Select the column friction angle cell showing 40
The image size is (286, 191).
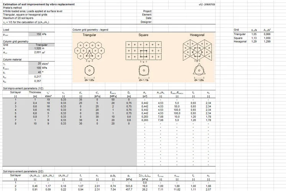pos(35,72)
